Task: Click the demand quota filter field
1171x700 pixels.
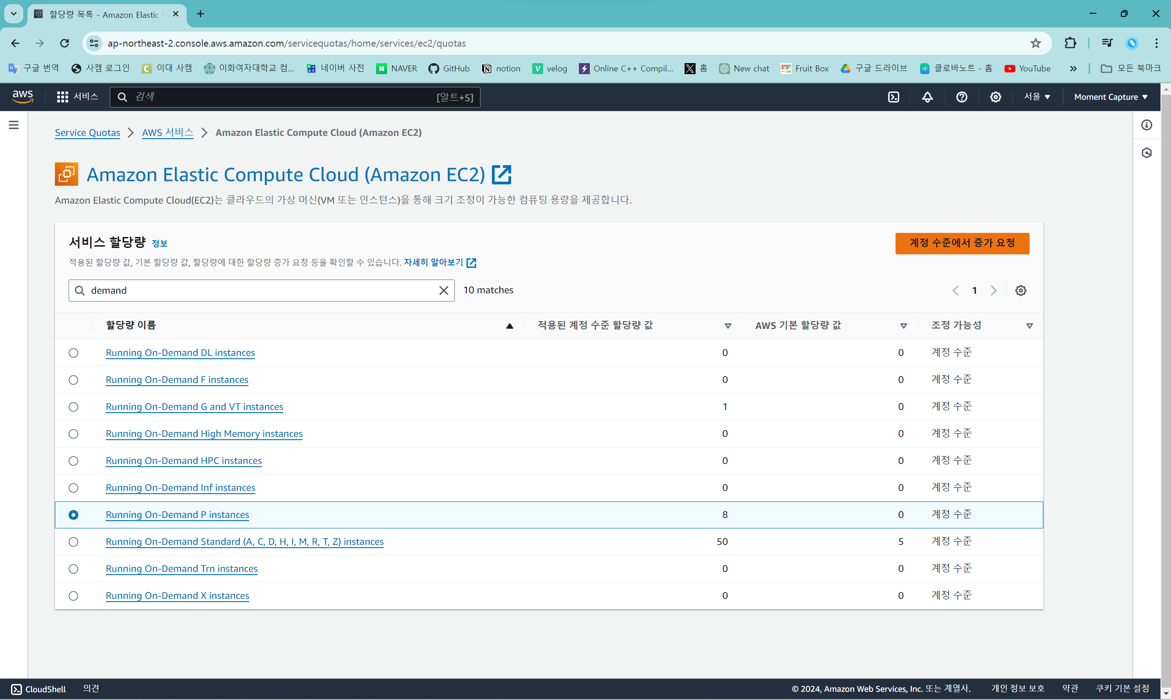Action: pyautogui.click(x=259, y=291)
